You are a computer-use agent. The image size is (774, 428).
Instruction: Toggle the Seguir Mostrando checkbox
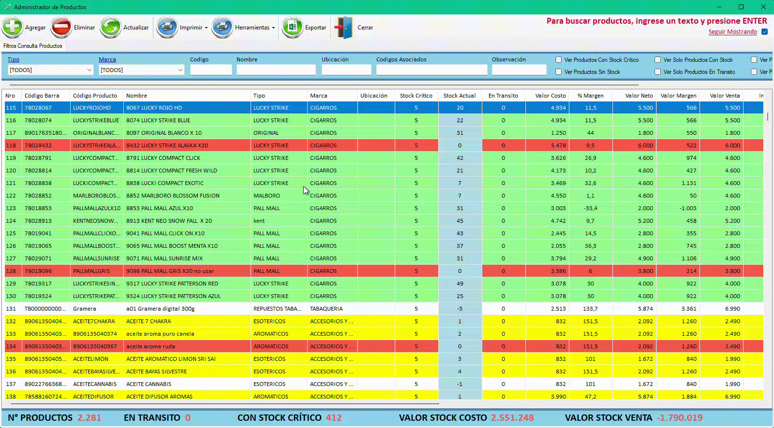click(x=765, y=32)
